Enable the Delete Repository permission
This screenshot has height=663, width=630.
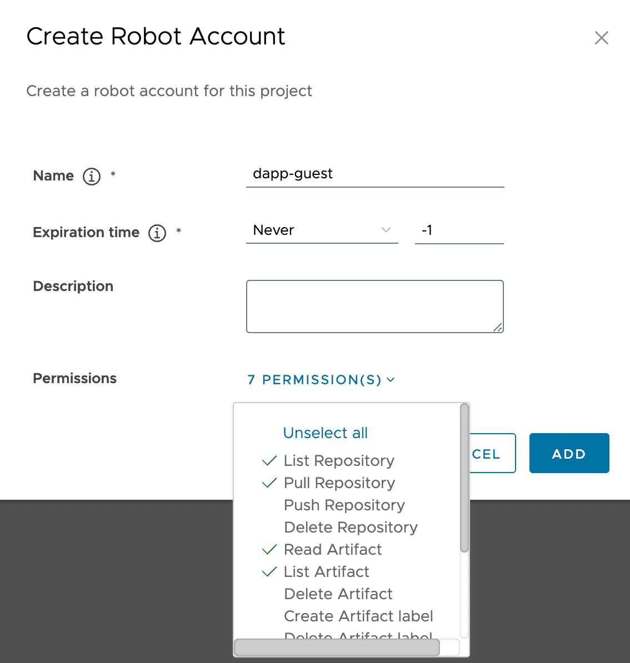point(350,527)
